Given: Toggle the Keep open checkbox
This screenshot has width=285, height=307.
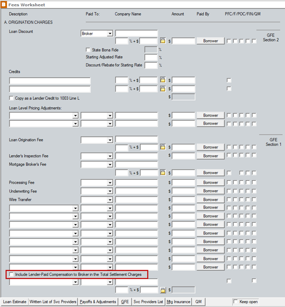Looking at the screenshot, I should (236, 302).
